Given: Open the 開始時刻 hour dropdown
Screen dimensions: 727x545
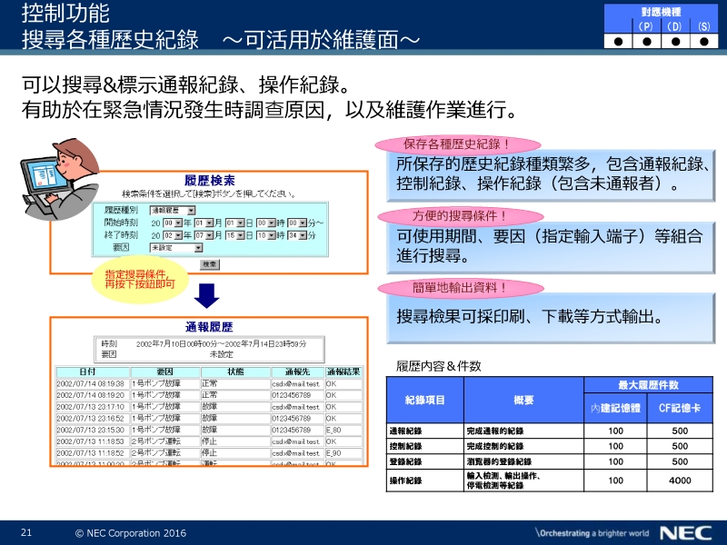Looking at the screenshot, I should point(266,223).
